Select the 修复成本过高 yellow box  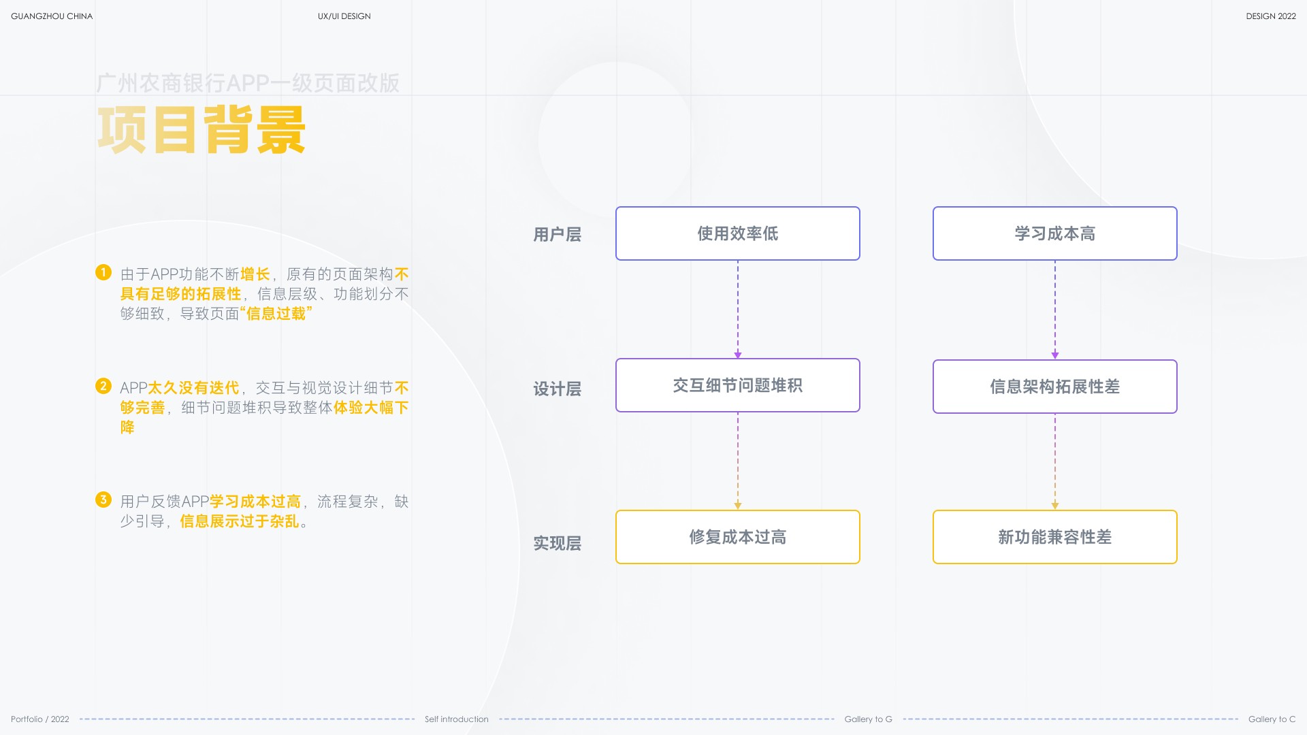(x=738, y=537)
